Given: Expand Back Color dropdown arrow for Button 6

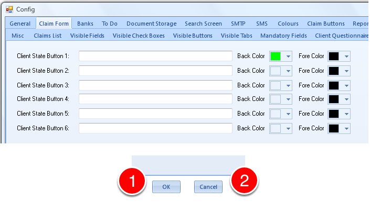Looking at the screenshot, I should (288, 129).
